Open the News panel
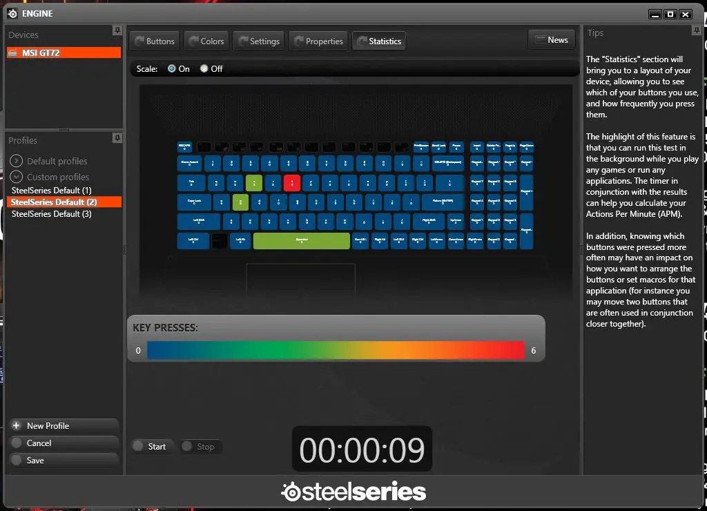This screenshot has height=511, width=707. [x=552, y=39]
